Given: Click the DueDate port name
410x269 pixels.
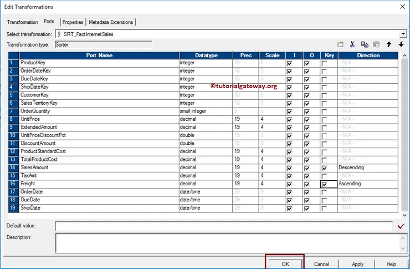Looking at the screenshot, I should (x=30, y=200).
